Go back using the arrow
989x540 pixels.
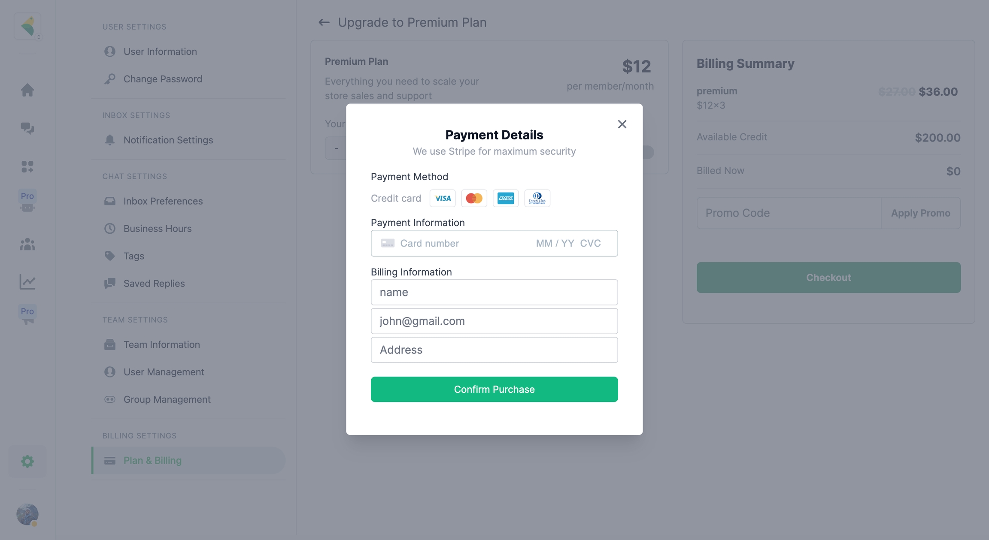[324, 22]
